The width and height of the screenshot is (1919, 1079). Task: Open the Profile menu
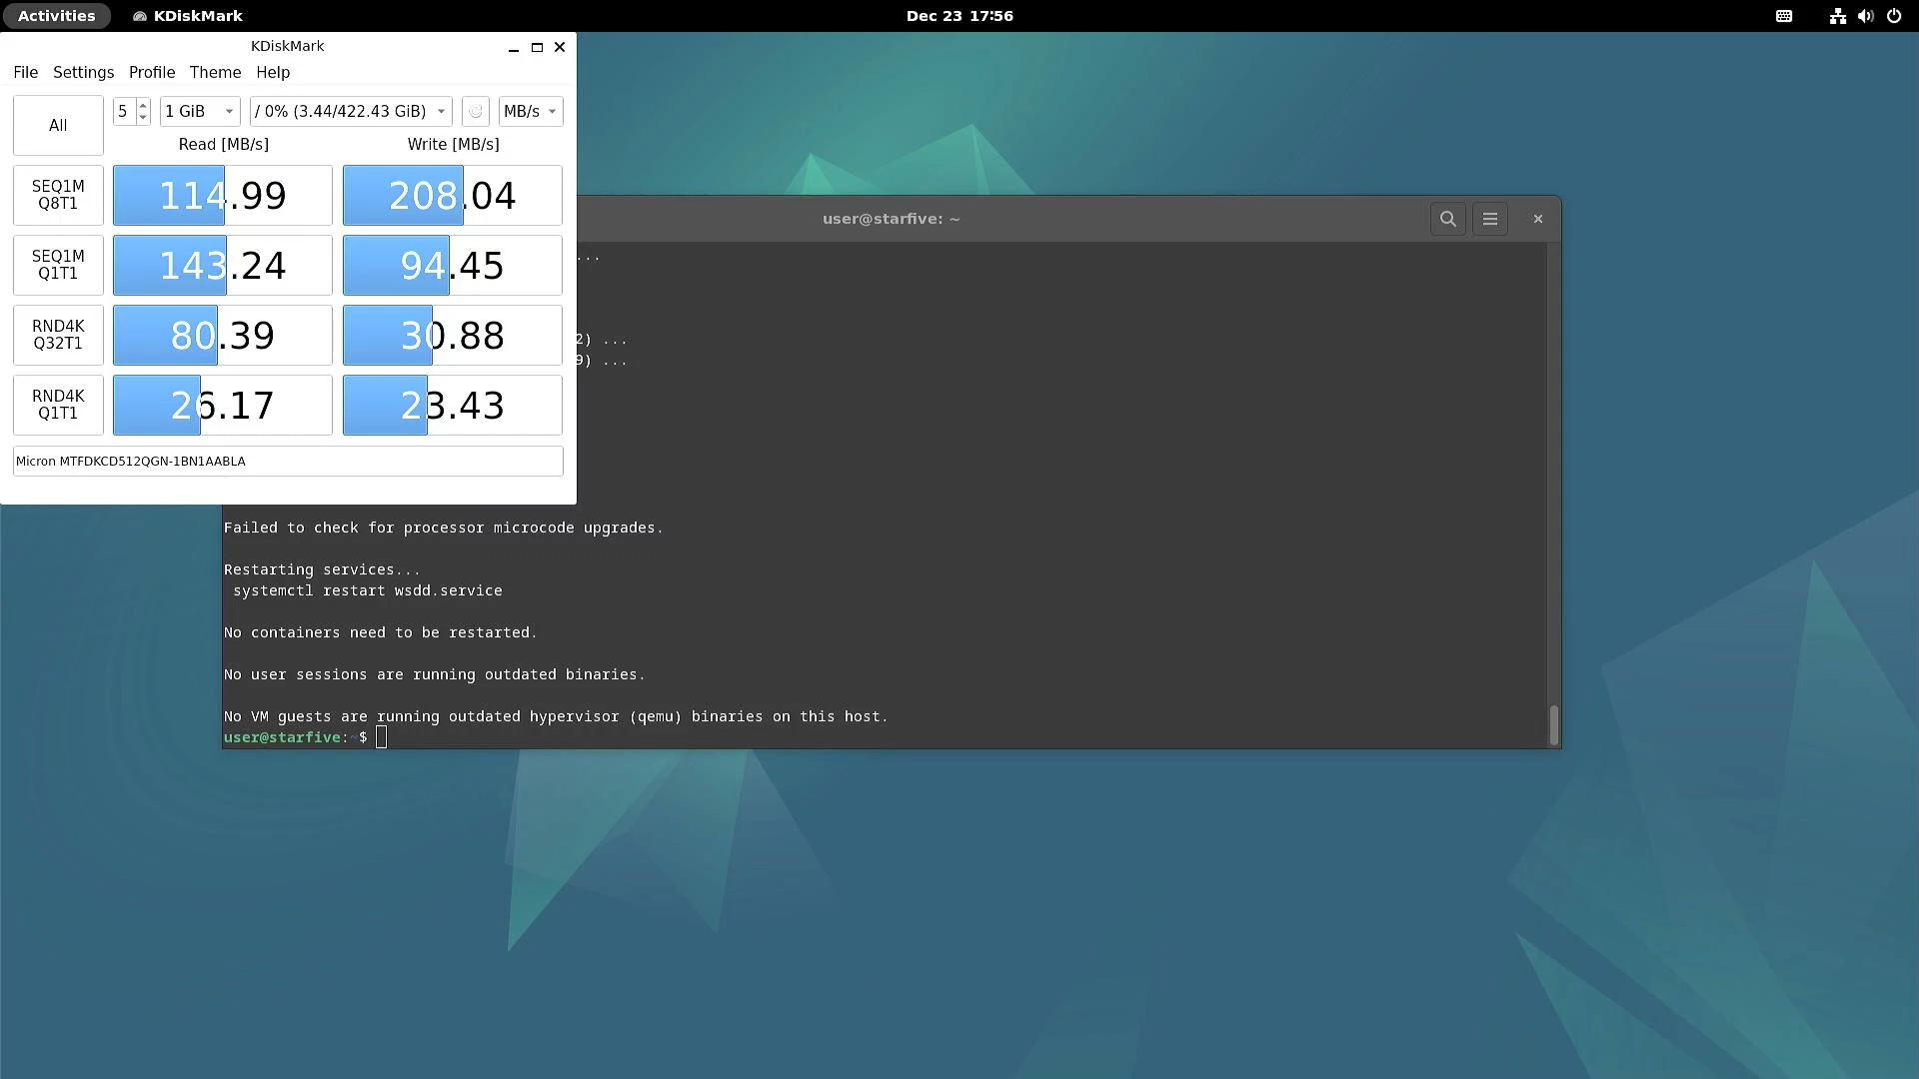coord(152,73)
